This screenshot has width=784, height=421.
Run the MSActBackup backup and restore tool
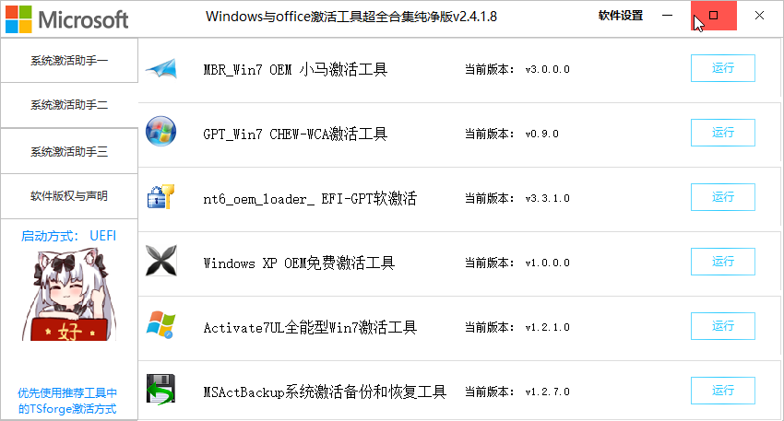[x=722, y=390]
